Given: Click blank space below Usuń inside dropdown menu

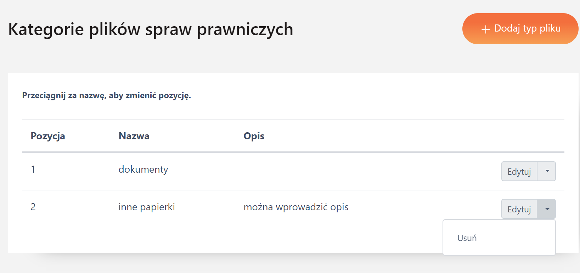Looking at the screenshot, I should coord(499,250).
